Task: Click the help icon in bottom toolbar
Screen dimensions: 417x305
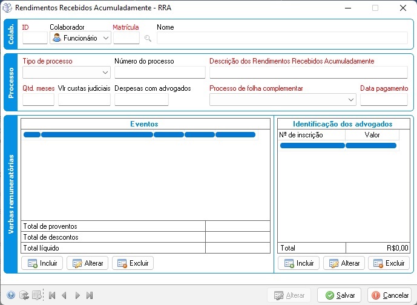Action: 11,295
